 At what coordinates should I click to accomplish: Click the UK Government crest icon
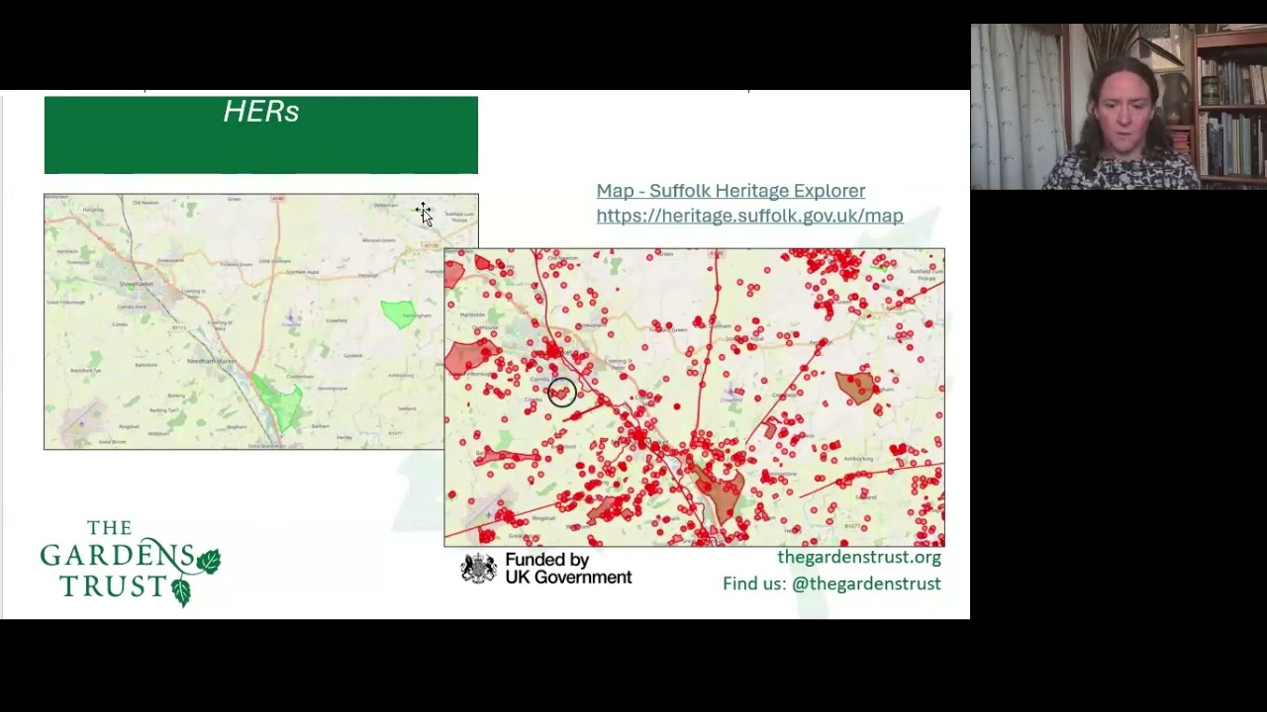pos(479,569)
